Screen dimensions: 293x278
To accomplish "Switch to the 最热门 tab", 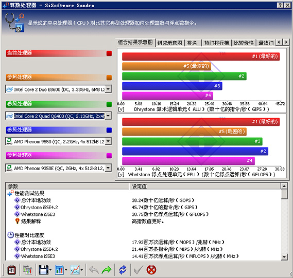I will (x=266, y=43).
